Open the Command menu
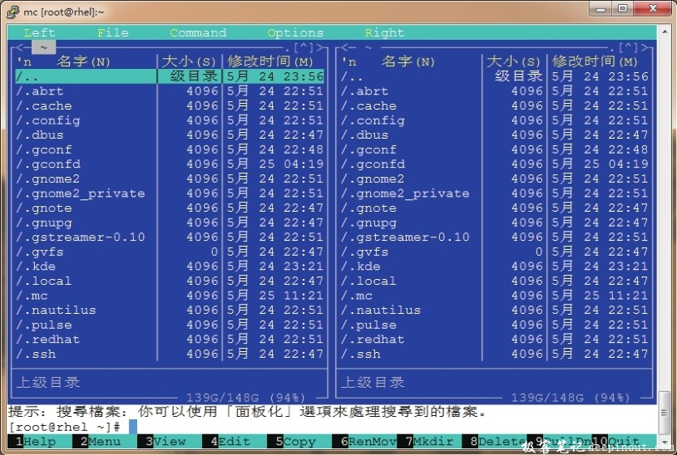677x455 pixels. [x=198, y=32]
